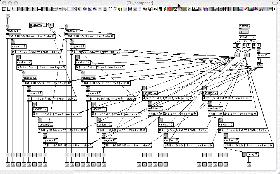Click '0' message box below 'delay 20'
Viewport: 280px width, 174px height.
point(259,61)
